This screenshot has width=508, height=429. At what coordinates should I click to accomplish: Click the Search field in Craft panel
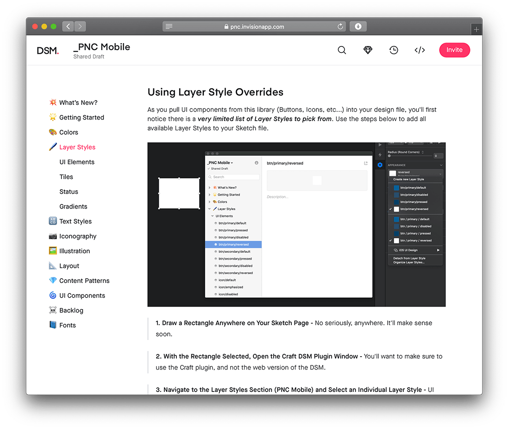tap(233, 177)
